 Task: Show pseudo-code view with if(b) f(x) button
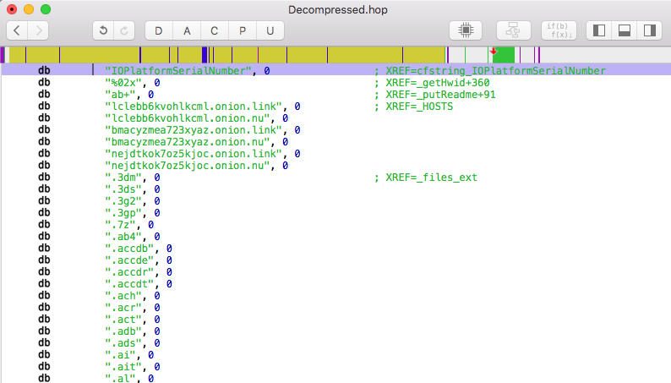[x=558, y=30]
